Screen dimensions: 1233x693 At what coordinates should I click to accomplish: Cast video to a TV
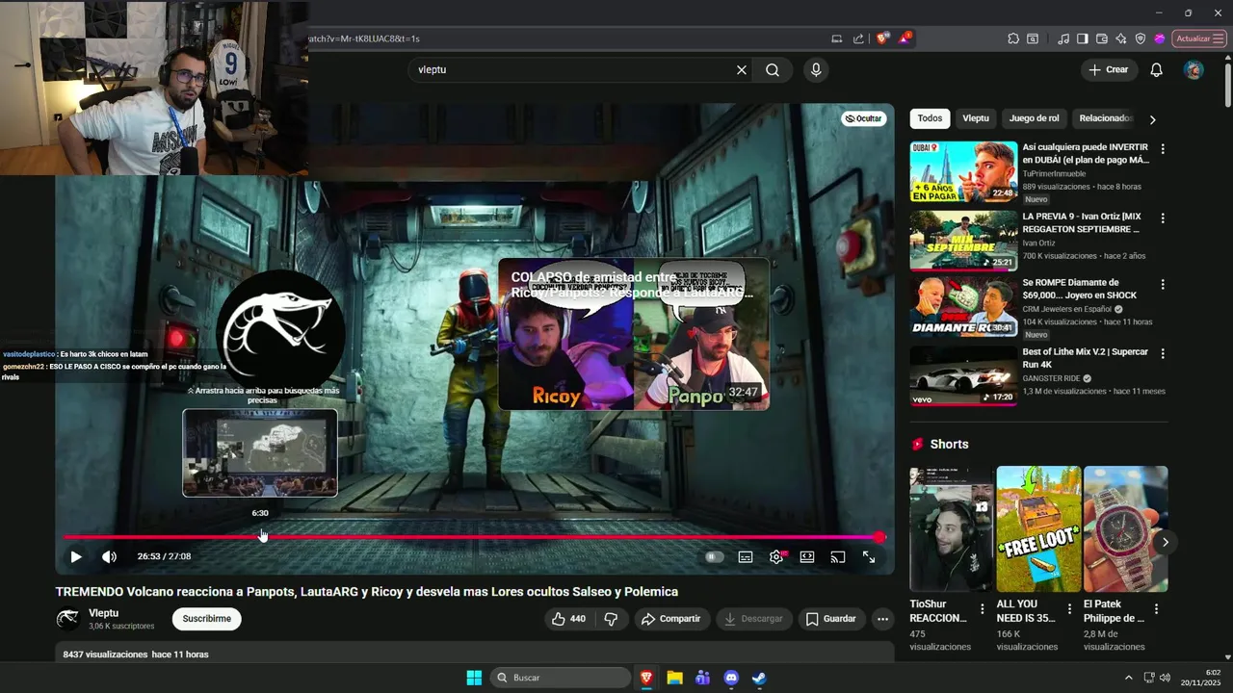838,556
